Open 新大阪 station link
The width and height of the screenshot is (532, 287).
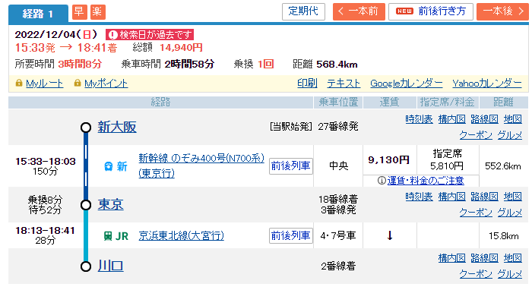117,127
